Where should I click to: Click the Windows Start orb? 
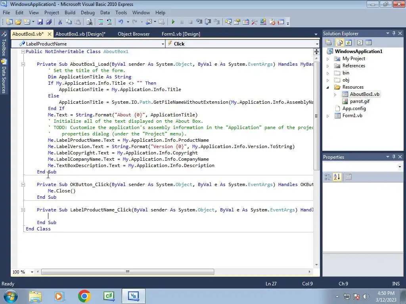tap(11, 296)
